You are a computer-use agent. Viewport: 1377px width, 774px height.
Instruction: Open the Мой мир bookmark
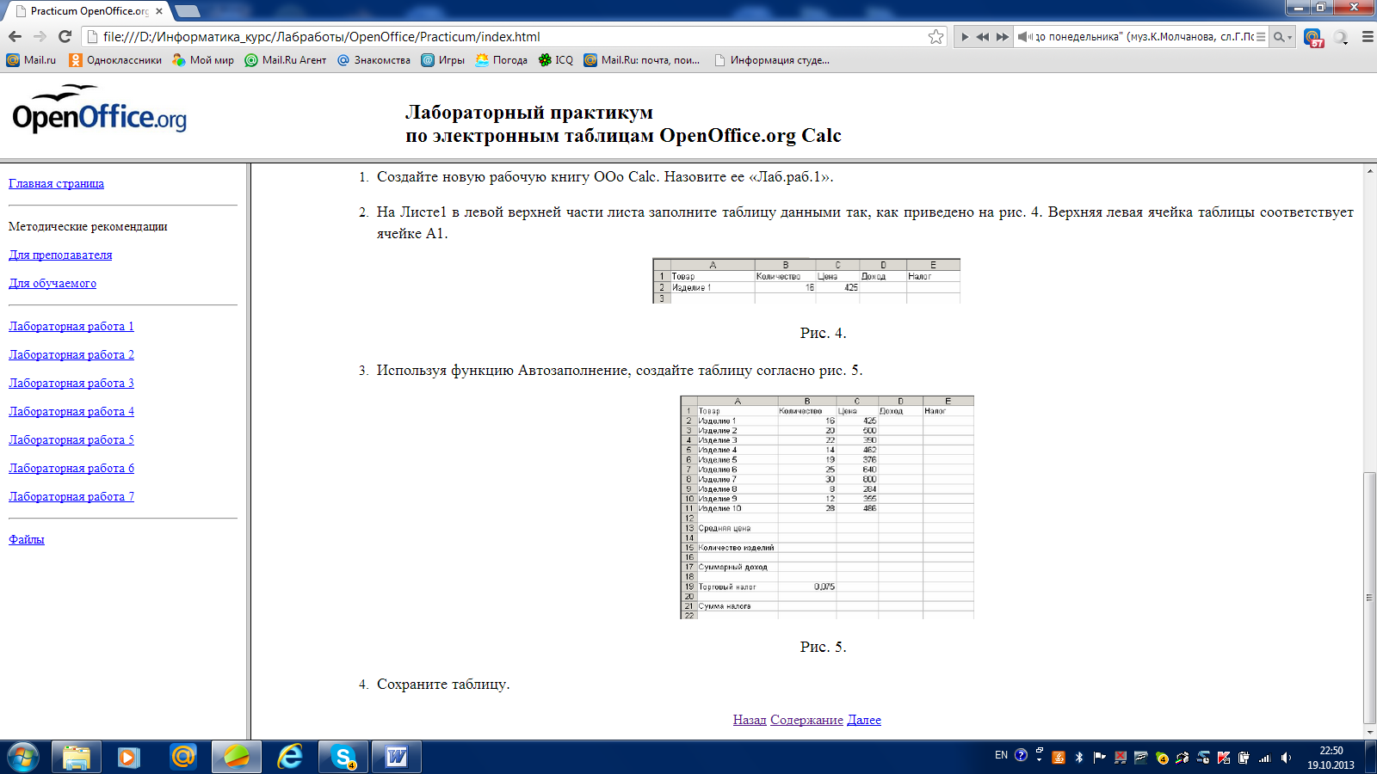[x=203, y=60]
